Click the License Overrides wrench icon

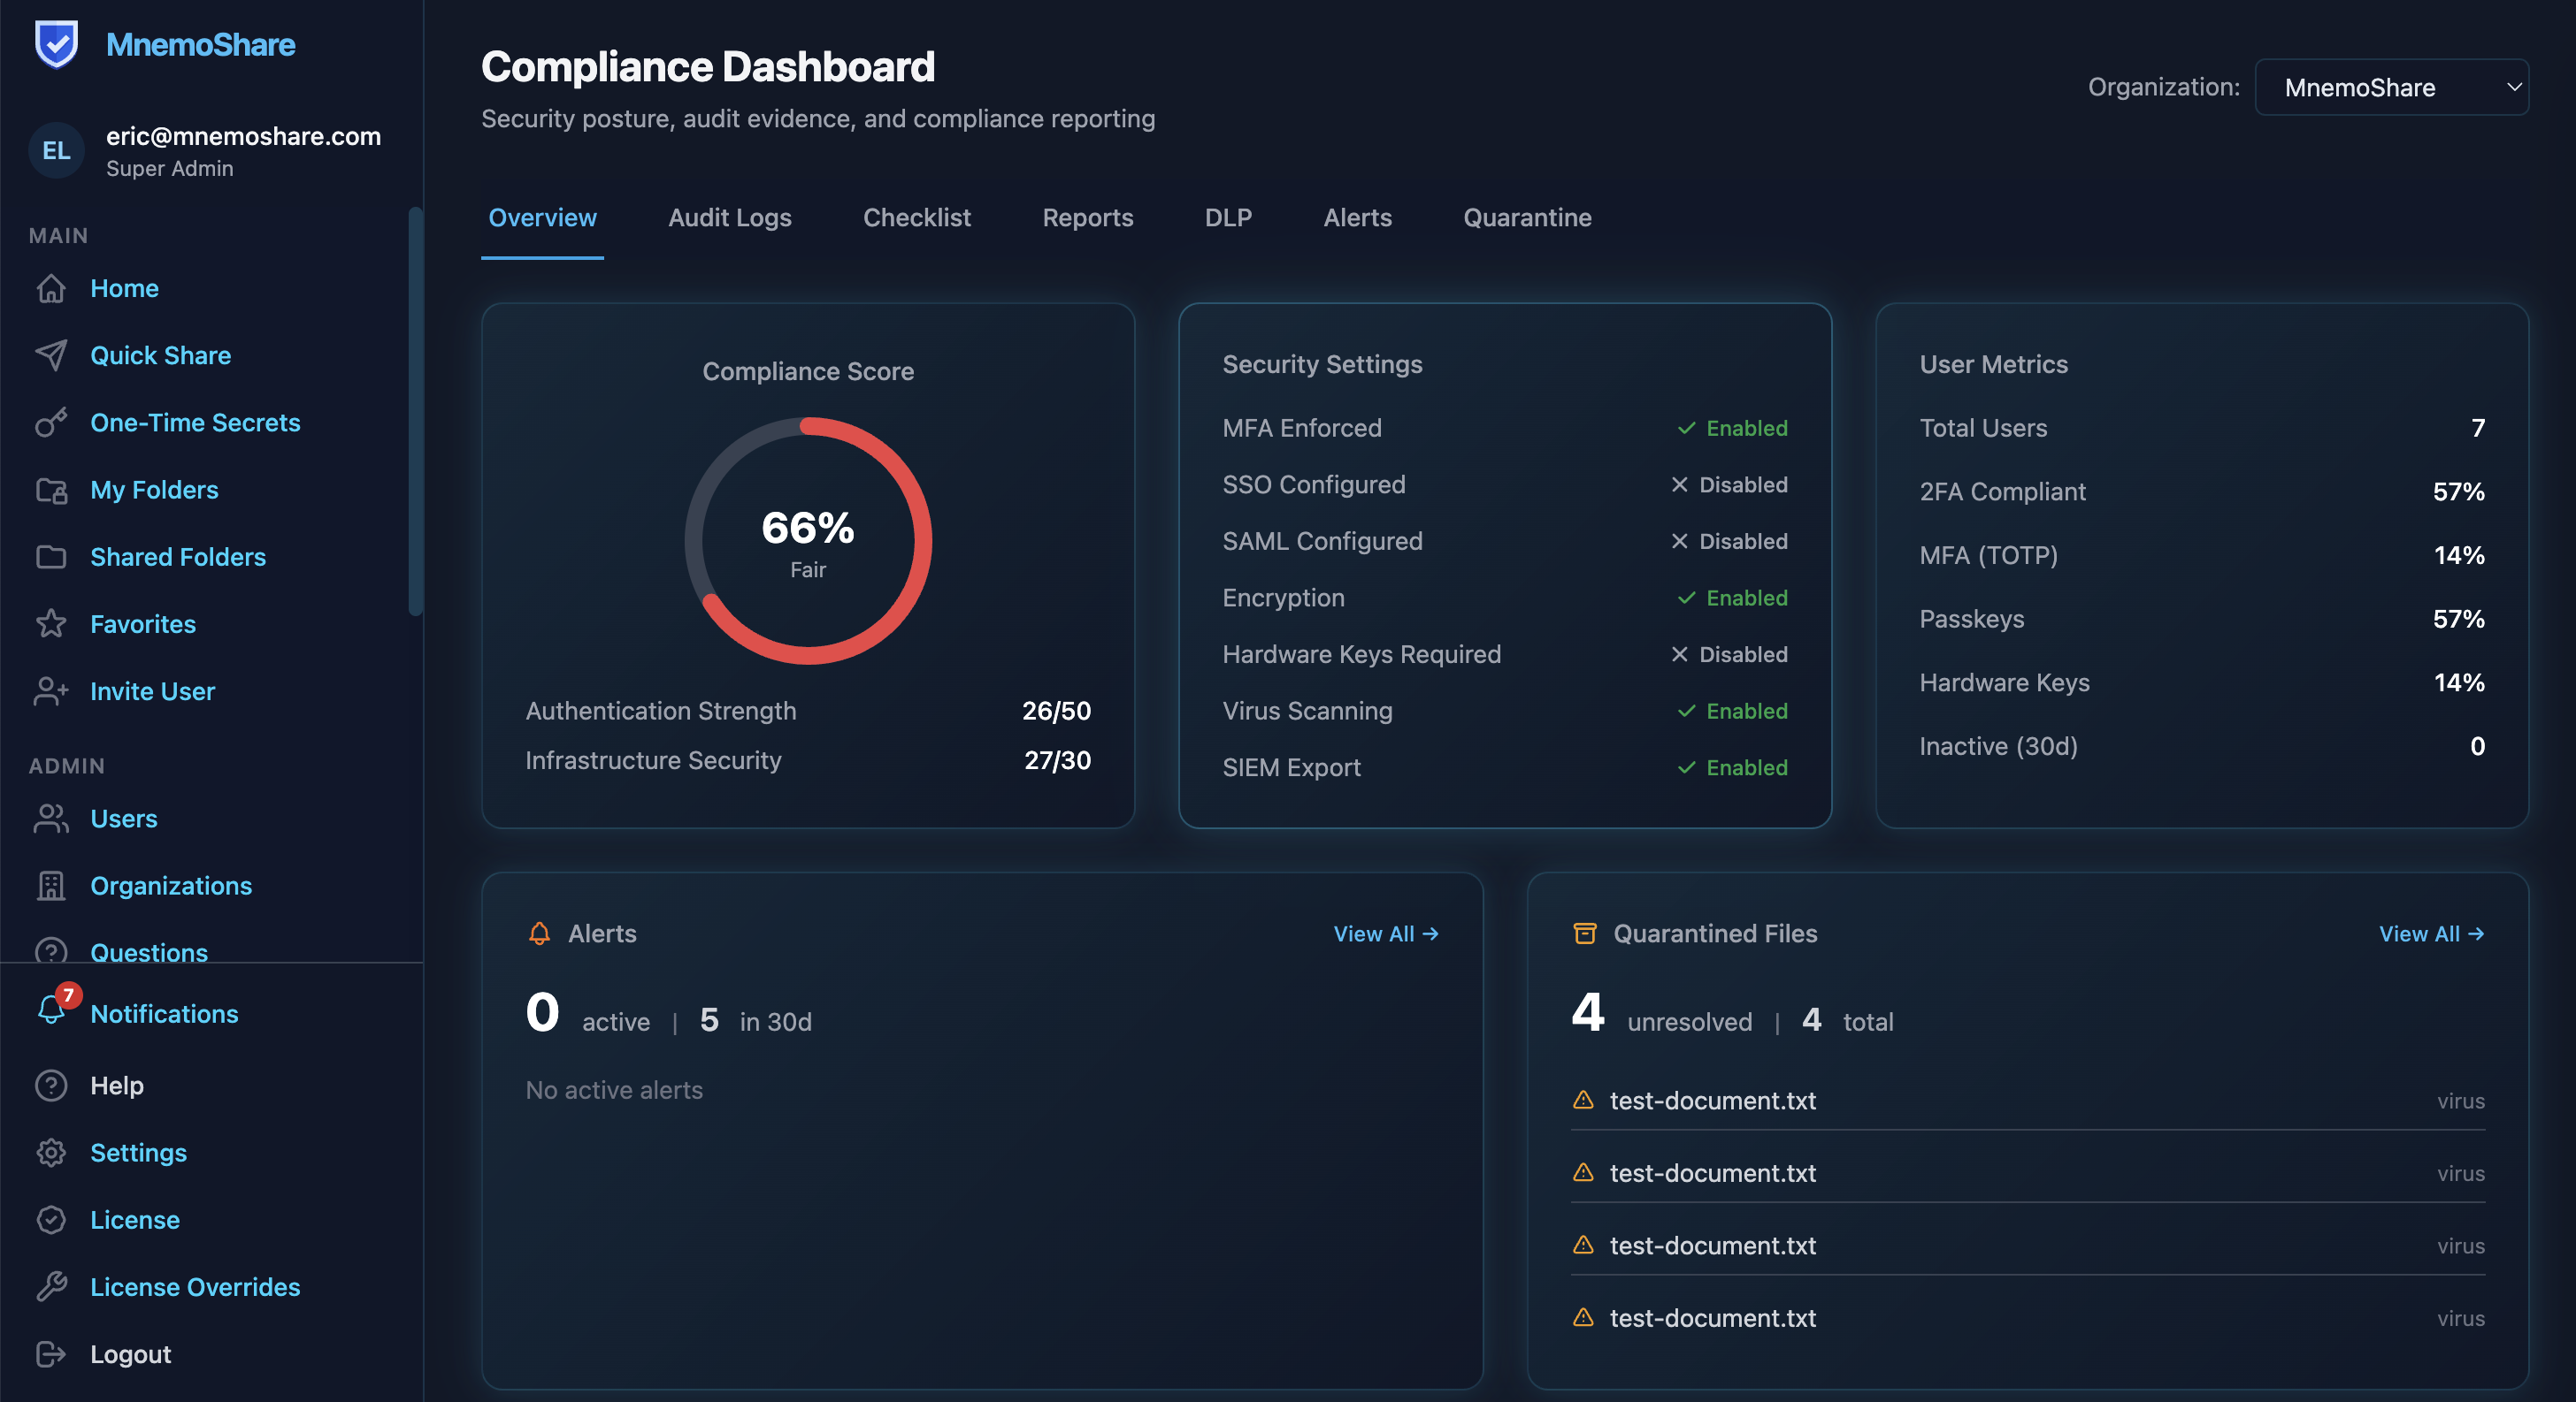pos(51,1286)
